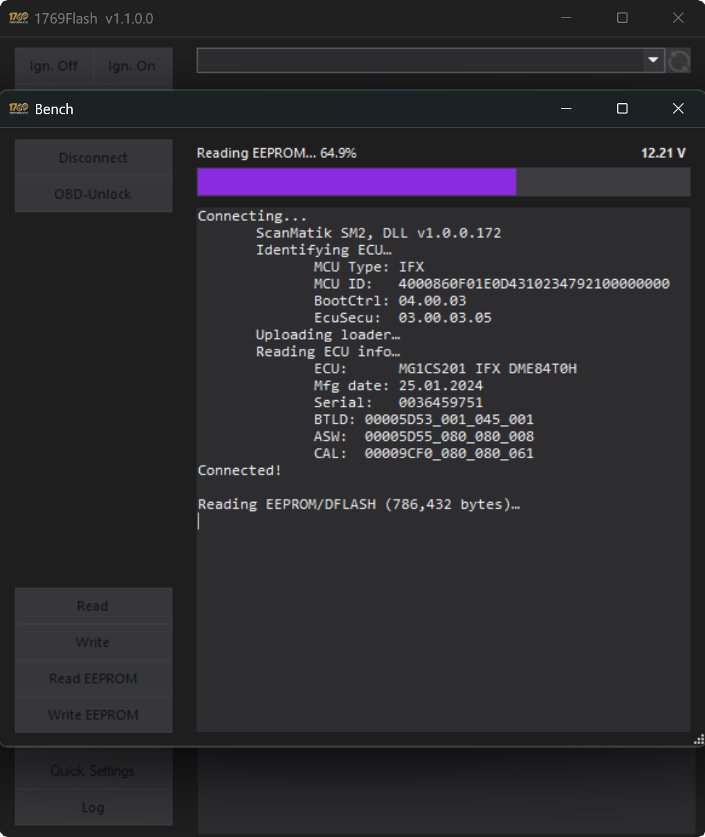
Task: Click the 'Uploading loader…' log line
Action: [x=328, y=334]
